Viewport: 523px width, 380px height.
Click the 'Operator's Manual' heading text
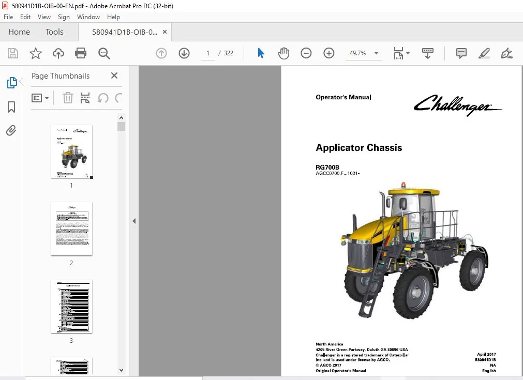[343, 97]
